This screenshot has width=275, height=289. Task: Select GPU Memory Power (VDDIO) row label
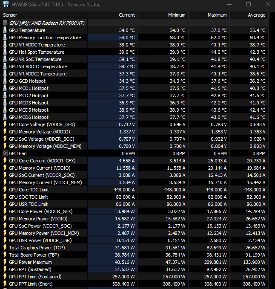point(38,219)
